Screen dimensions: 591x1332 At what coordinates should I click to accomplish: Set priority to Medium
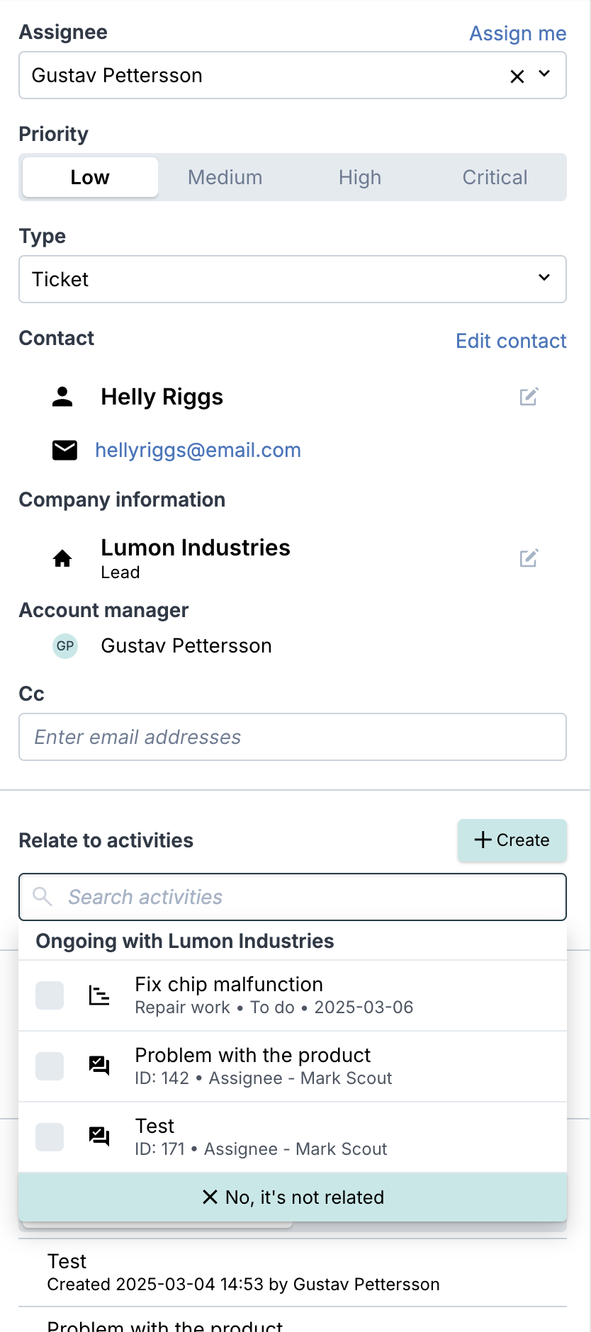click(x=225, y=177)
